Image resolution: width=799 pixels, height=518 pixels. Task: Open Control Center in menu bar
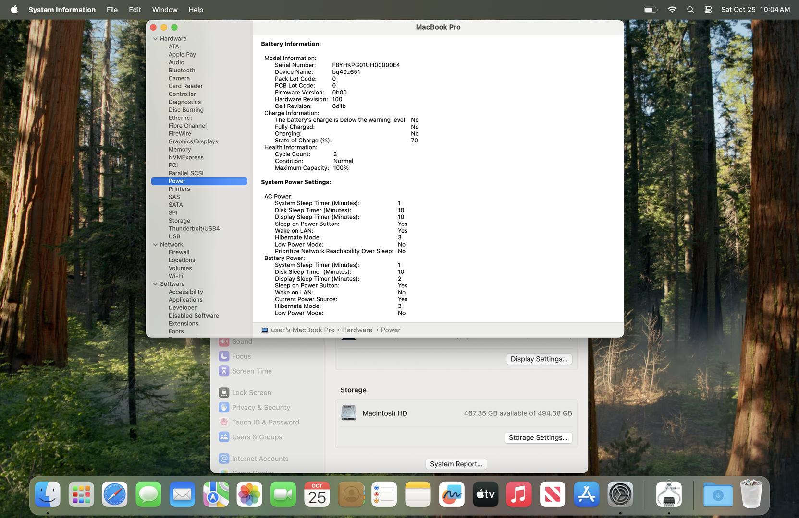(x=708, y=10)
